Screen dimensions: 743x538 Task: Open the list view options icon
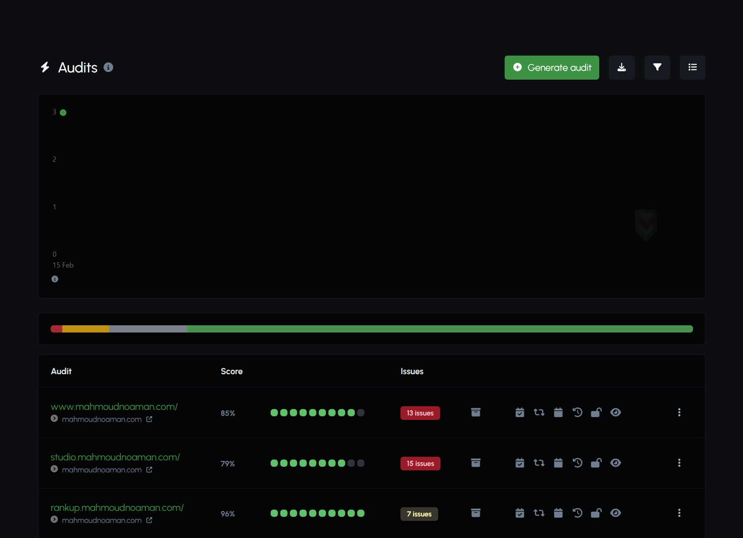[692, 68]
